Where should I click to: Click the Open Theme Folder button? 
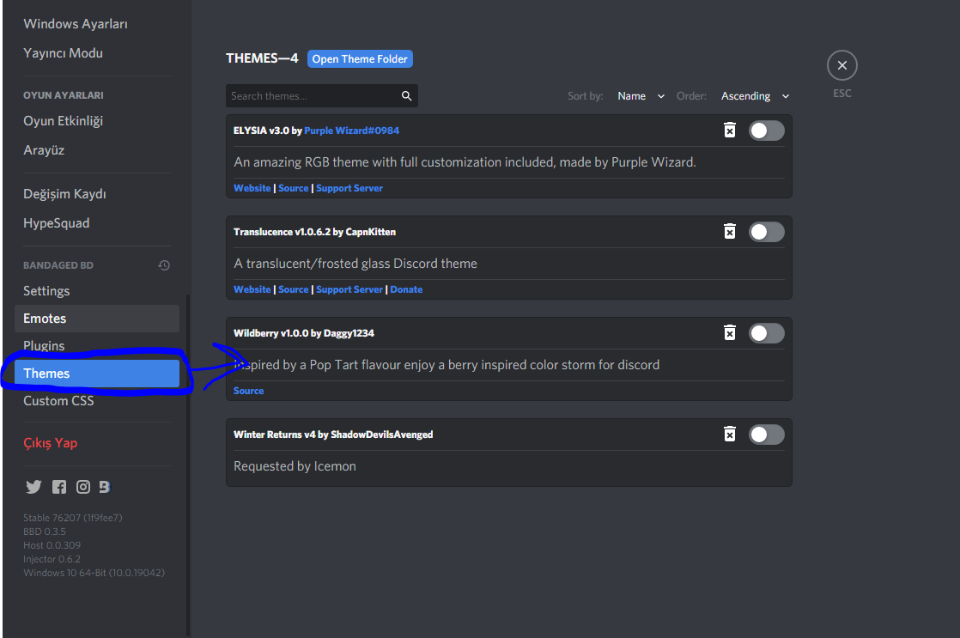click(360, 58)
